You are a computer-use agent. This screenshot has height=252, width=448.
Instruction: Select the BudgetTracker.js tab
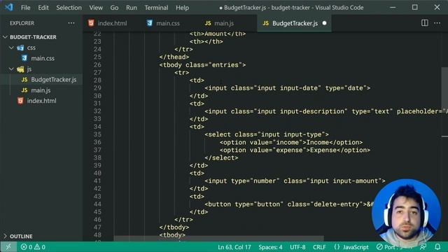(x=294, y=23)
